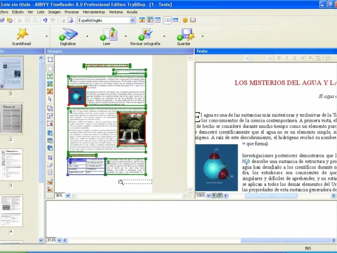This screenshot has height=253, width=337.
Task: Toggle the first window layout view button
Action: pos(142,20)
